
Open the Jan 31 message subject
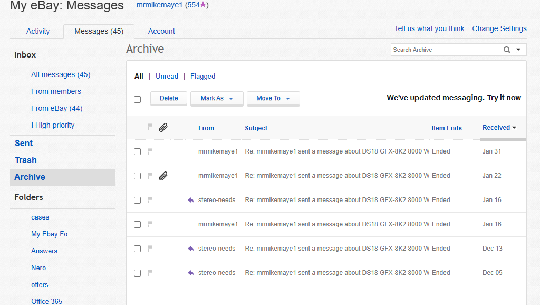click(337, 151)
